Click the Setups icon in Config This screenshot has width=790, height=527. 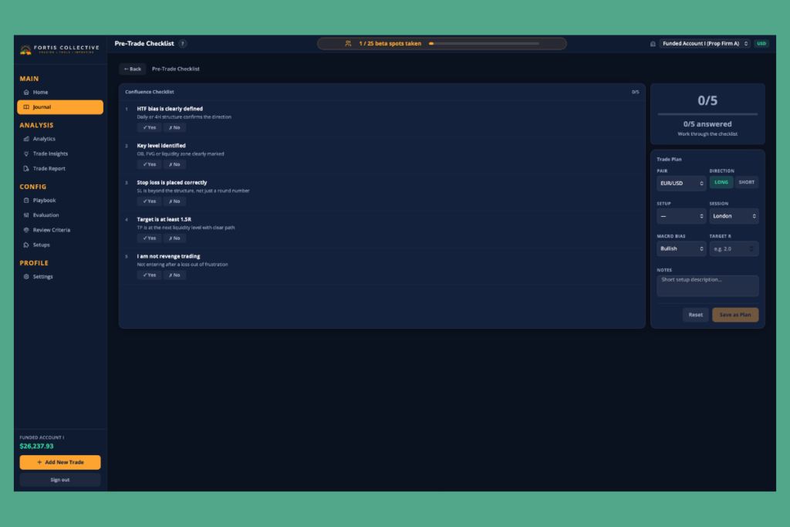(26, 245)
